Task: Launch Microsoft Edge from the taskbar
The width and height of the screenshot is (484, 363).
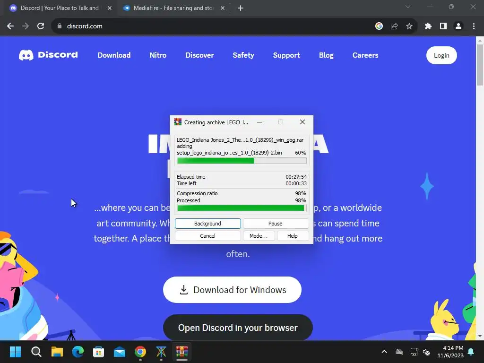Action: [x=78, y=352]
